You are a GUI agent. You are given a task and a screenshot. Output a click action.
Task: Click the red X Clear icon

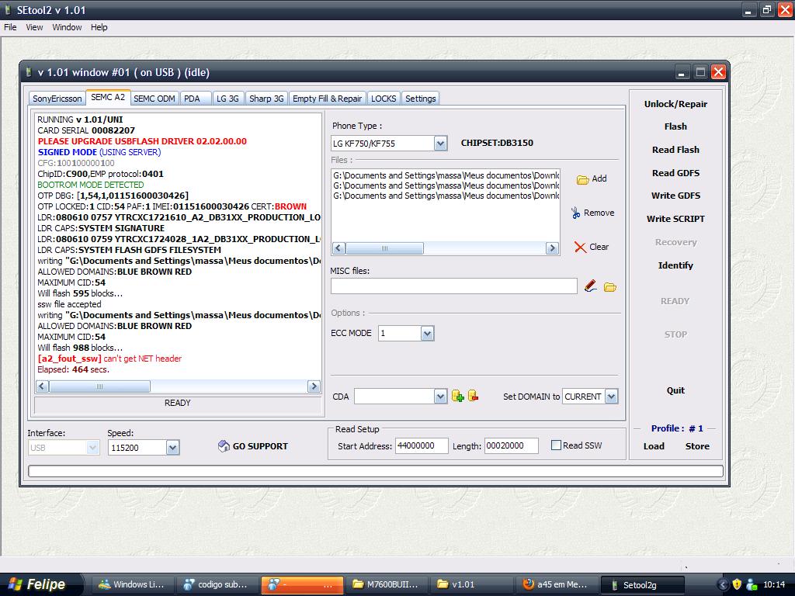tap(580, 248)
